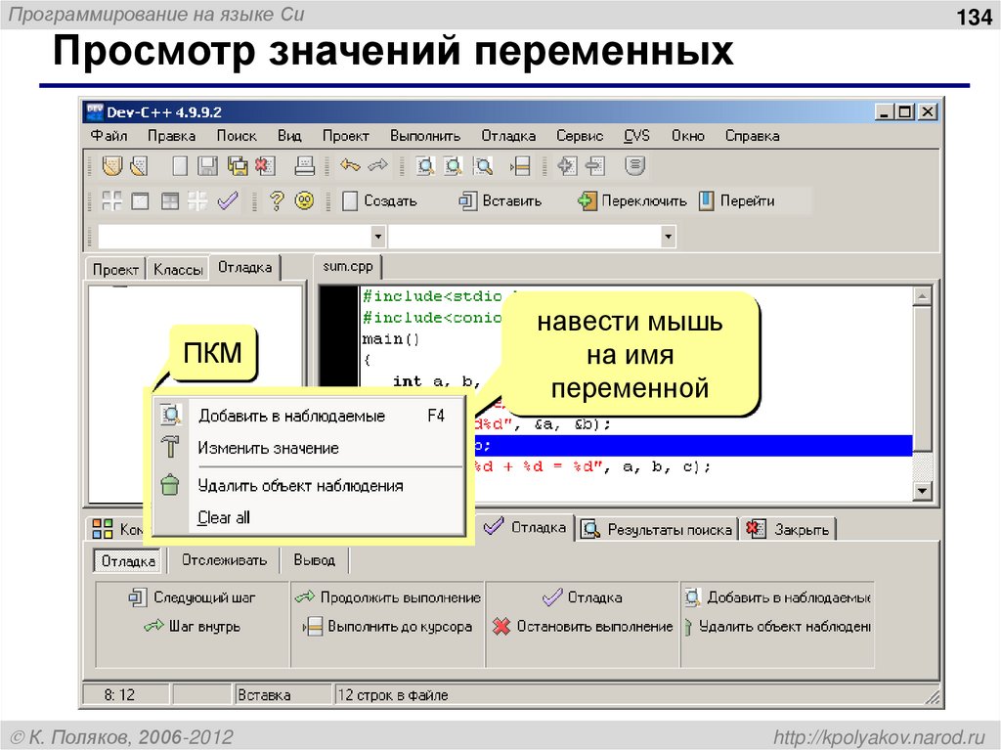
Task: Click the Продолжить выполнение button
Action: pyautogui.click(x=388, y=598)
